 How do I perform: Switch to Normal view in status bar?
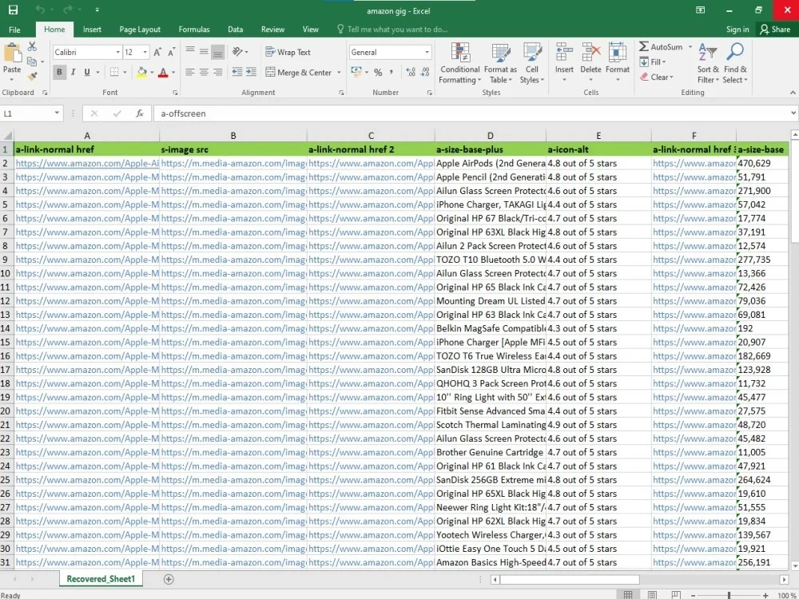point(628,595)
